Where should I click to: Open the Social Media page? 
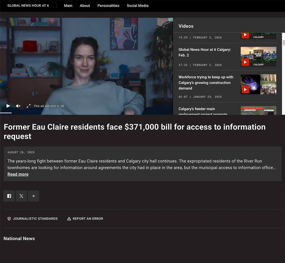click(x=138, y=6)
